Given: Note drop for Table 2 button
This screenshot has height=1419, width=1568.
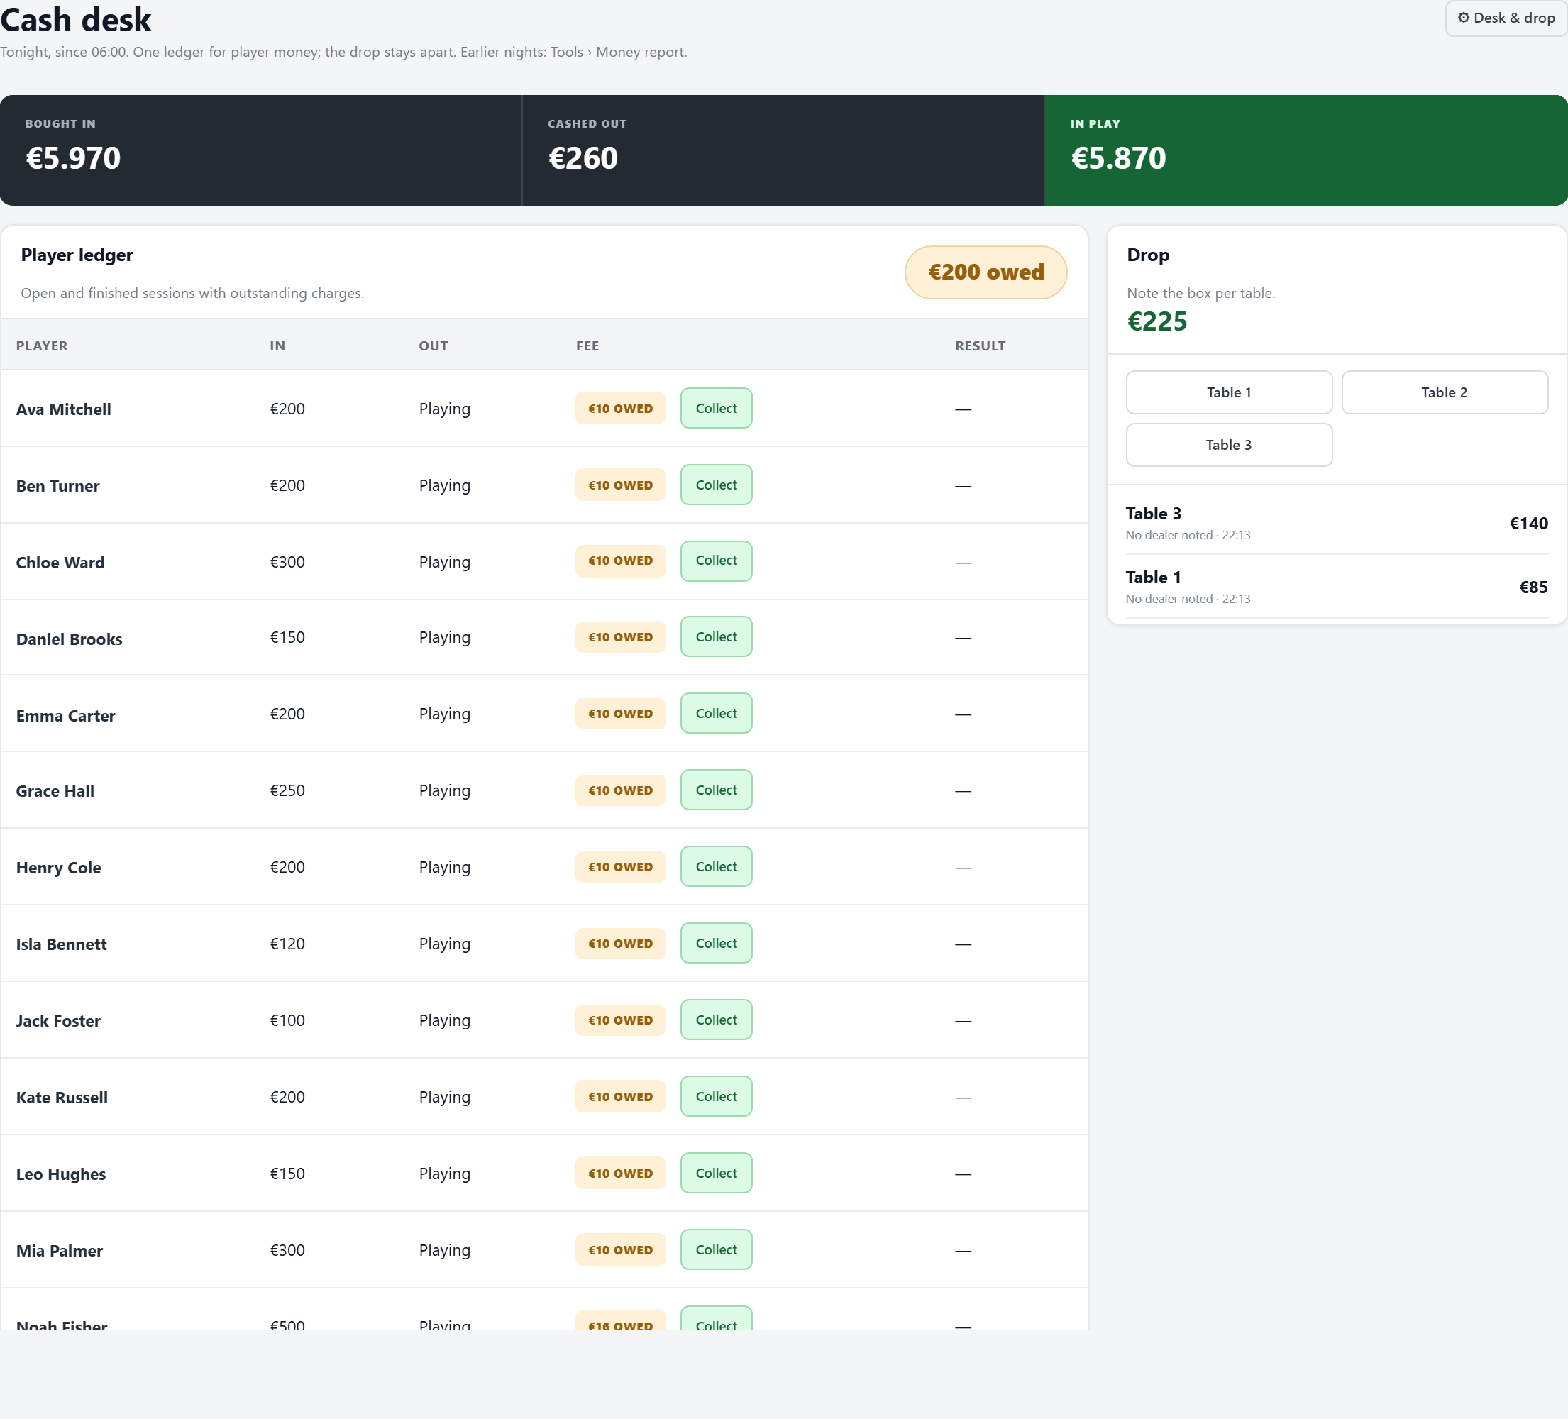Looking at the screenshot, I should pyautogui.click(x=1445, y=393).
